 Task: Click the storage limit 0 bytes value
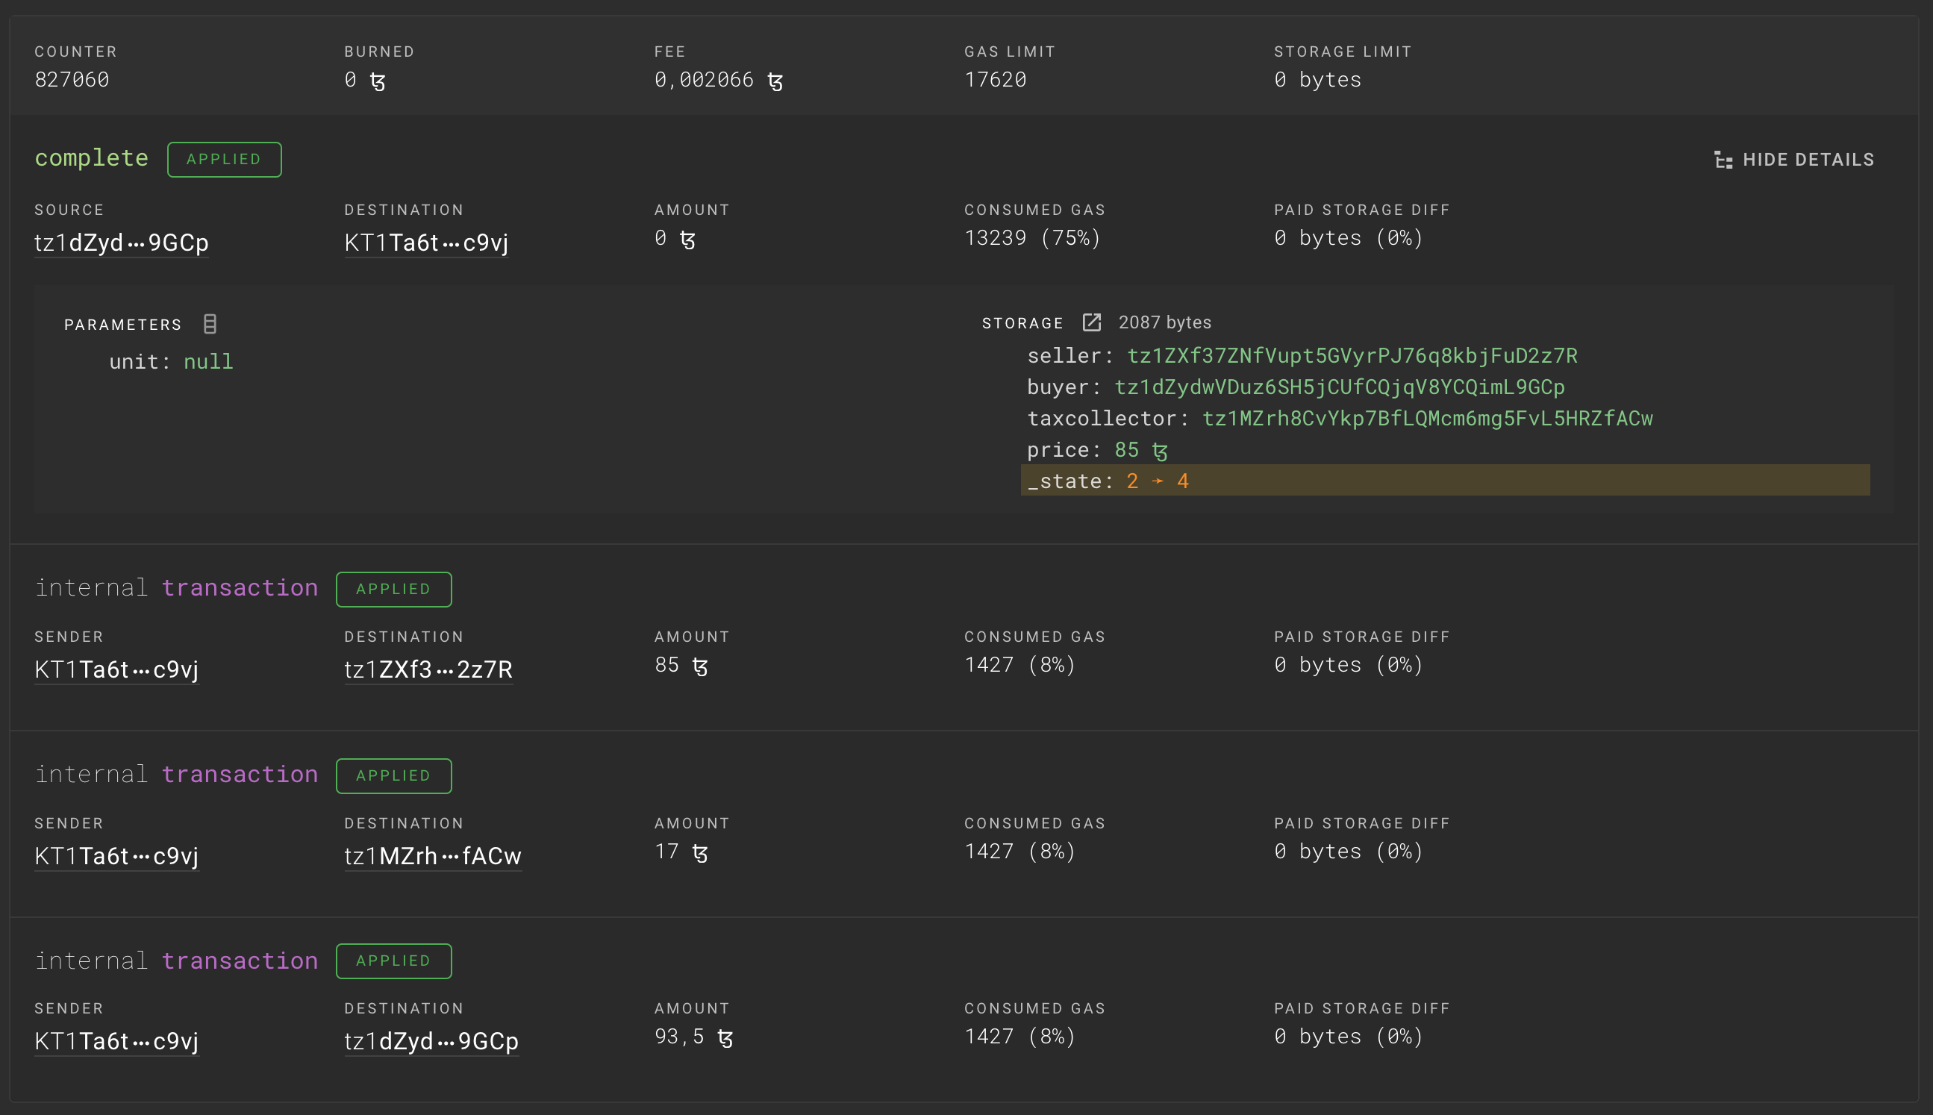coord(1317,80)
